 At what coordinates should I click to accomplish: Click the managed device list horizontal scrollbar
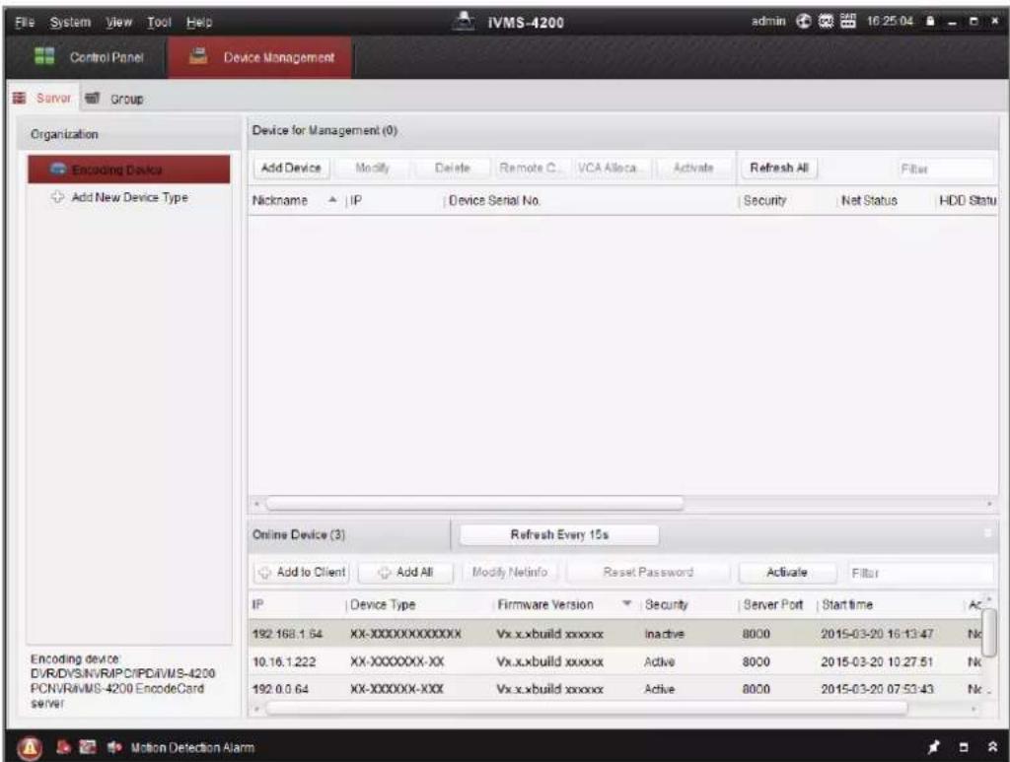[474, 504]
